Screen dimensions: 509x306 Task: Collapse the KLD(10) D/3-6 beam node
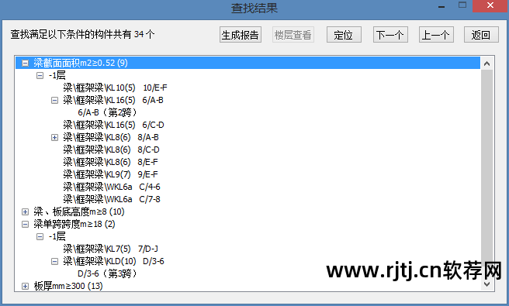tap(54, 261)
